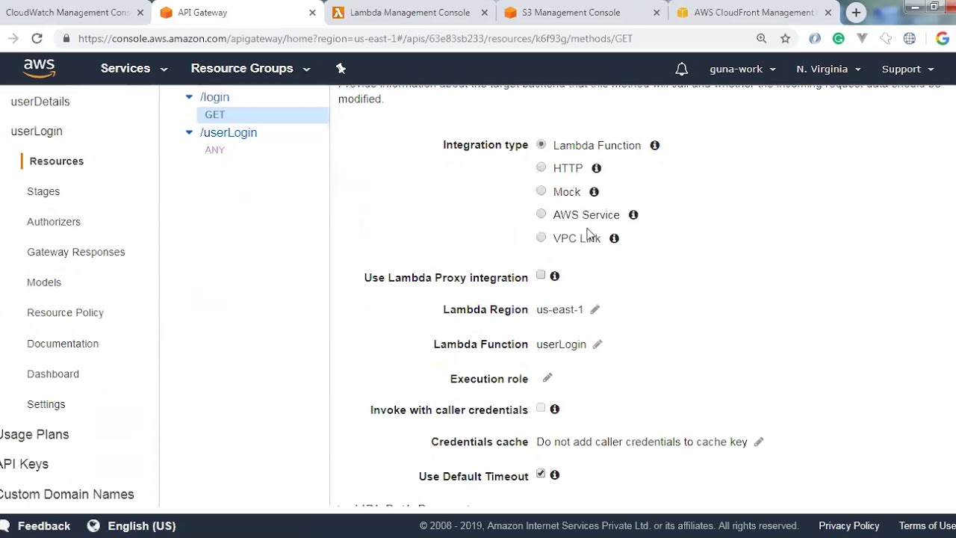Click the browser address bar URL
This screenshot has height=538, width=956.
356,38
